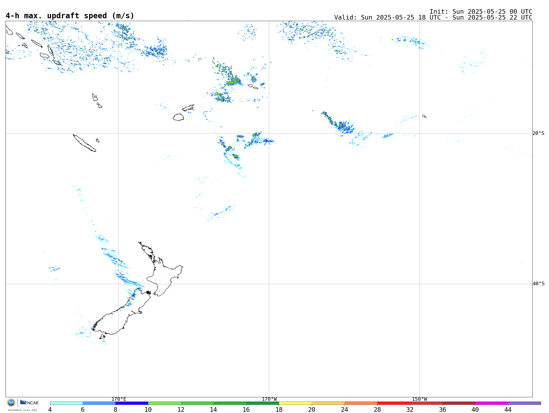Click the '170°E' longitude label

tap(119, 399)
